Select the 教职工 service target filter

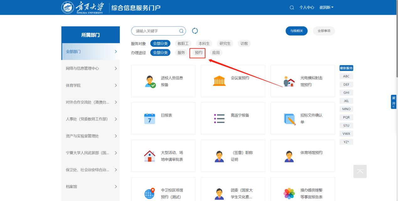pyautogui.click(x=183, y=44)
